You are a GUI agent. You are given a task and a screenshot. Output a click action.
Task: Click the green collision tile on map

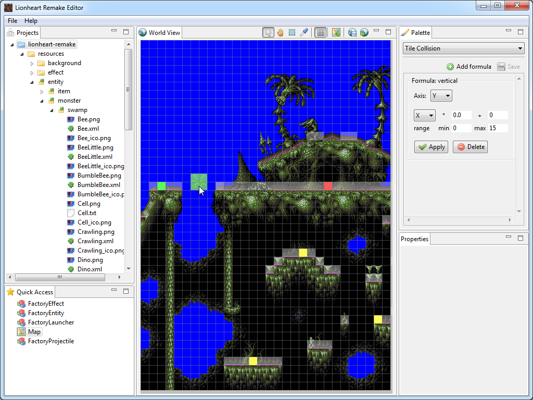click(x=161, y=186)
